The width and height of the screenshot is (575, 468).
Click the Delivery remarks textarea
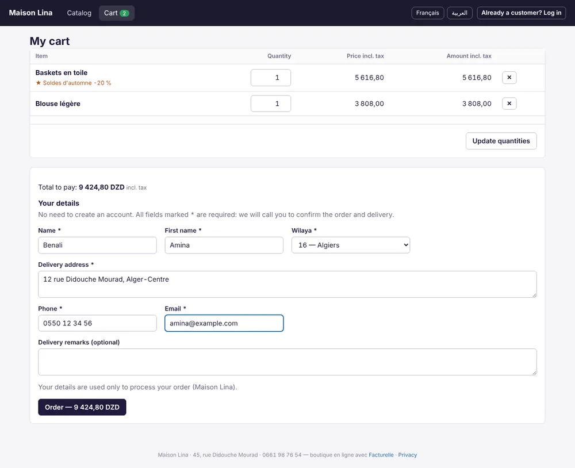(x=287, y=362)
